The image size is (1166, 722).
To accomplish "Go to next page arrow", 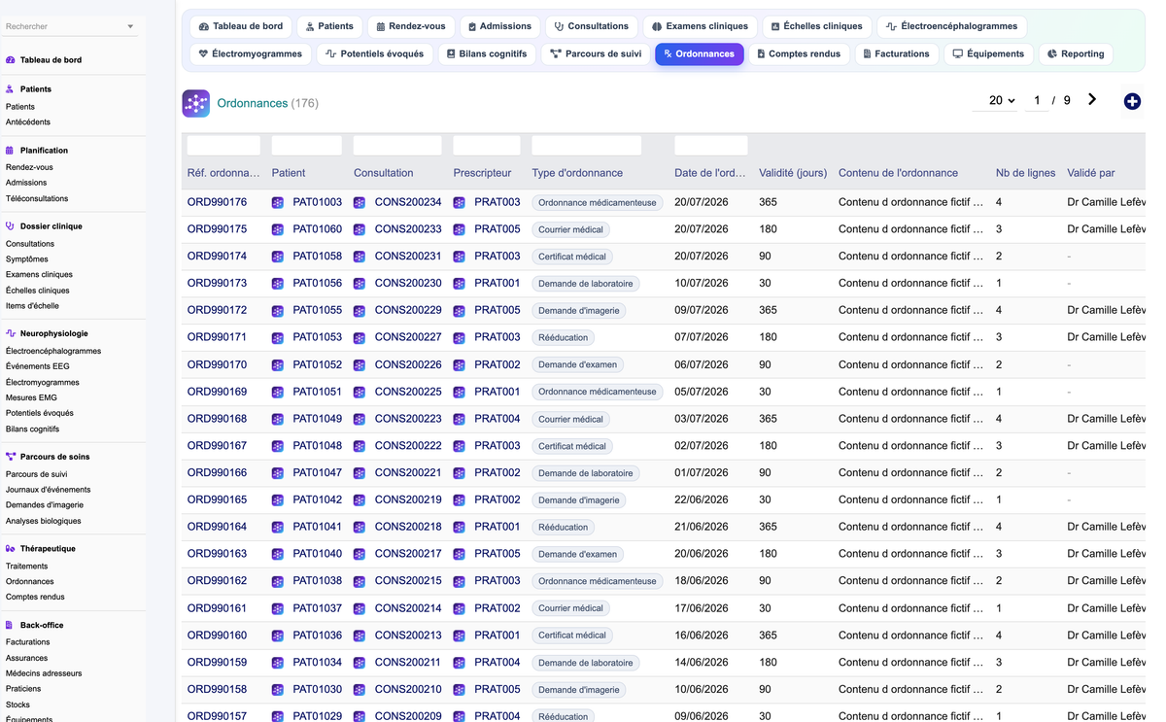I will tap(1092, 99).
